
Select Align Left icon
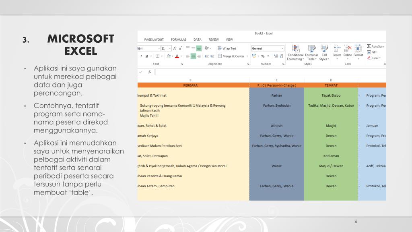187,56
